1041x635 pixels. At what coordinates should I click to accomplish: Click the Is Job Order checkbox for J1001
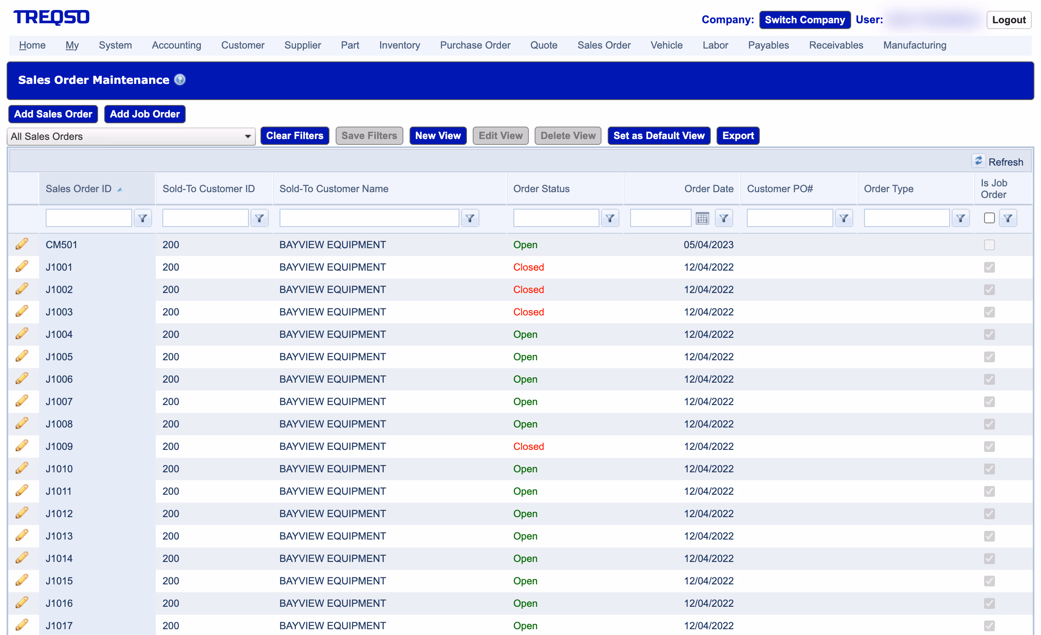point(989,267)
